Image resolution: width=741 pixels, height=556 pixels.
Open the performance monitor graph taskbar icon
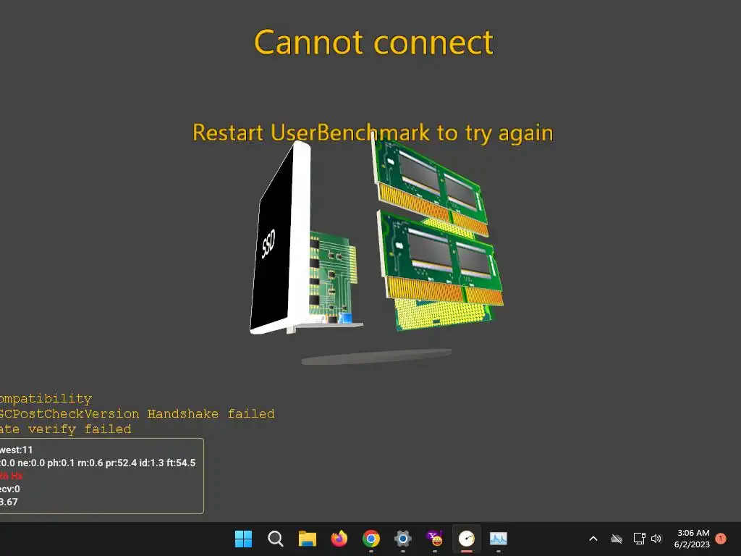499,539
